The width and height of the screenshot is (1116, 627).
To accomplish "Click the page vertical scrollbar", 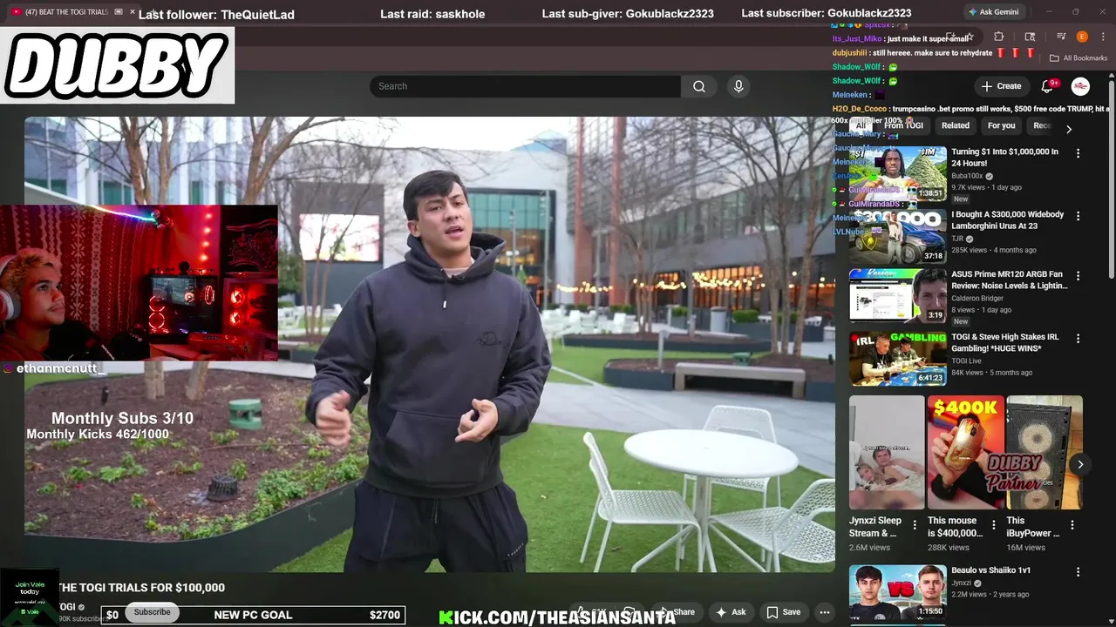I will pyautogui.click(x=1111, y=179).
